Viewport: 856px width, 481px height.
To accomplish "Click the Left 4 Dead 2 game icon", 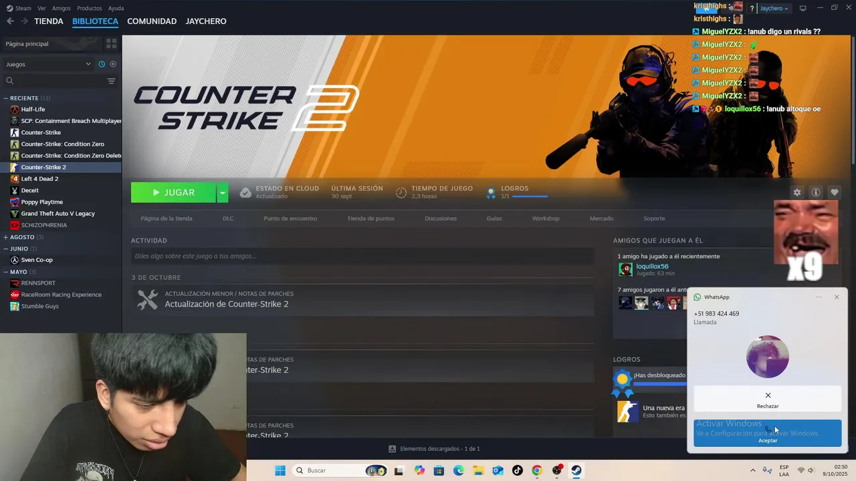I will (15, 179).
